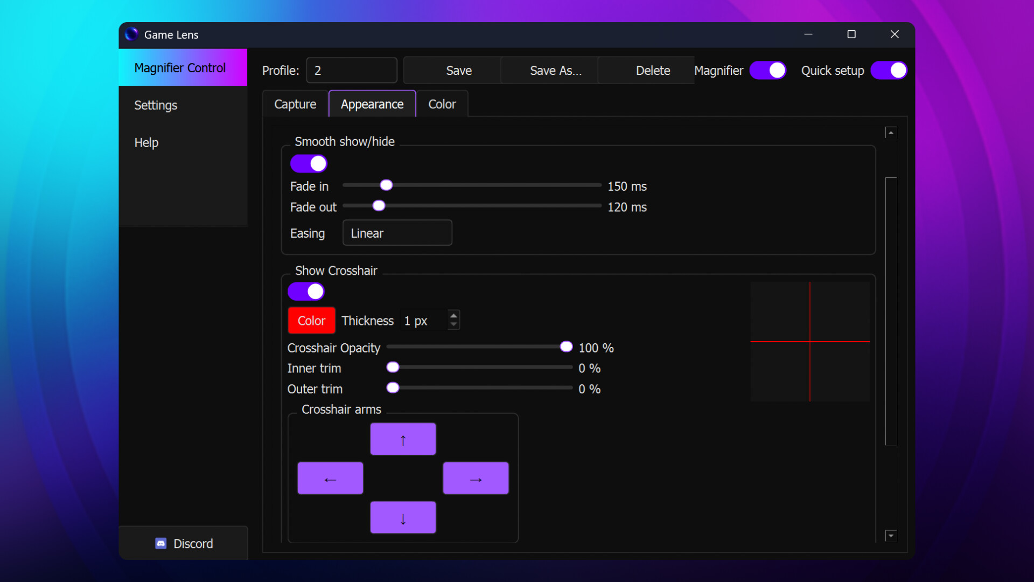Disable Smooth show/hide
1034x582 pixels.
pyautogui.click(x=309, y=163)
